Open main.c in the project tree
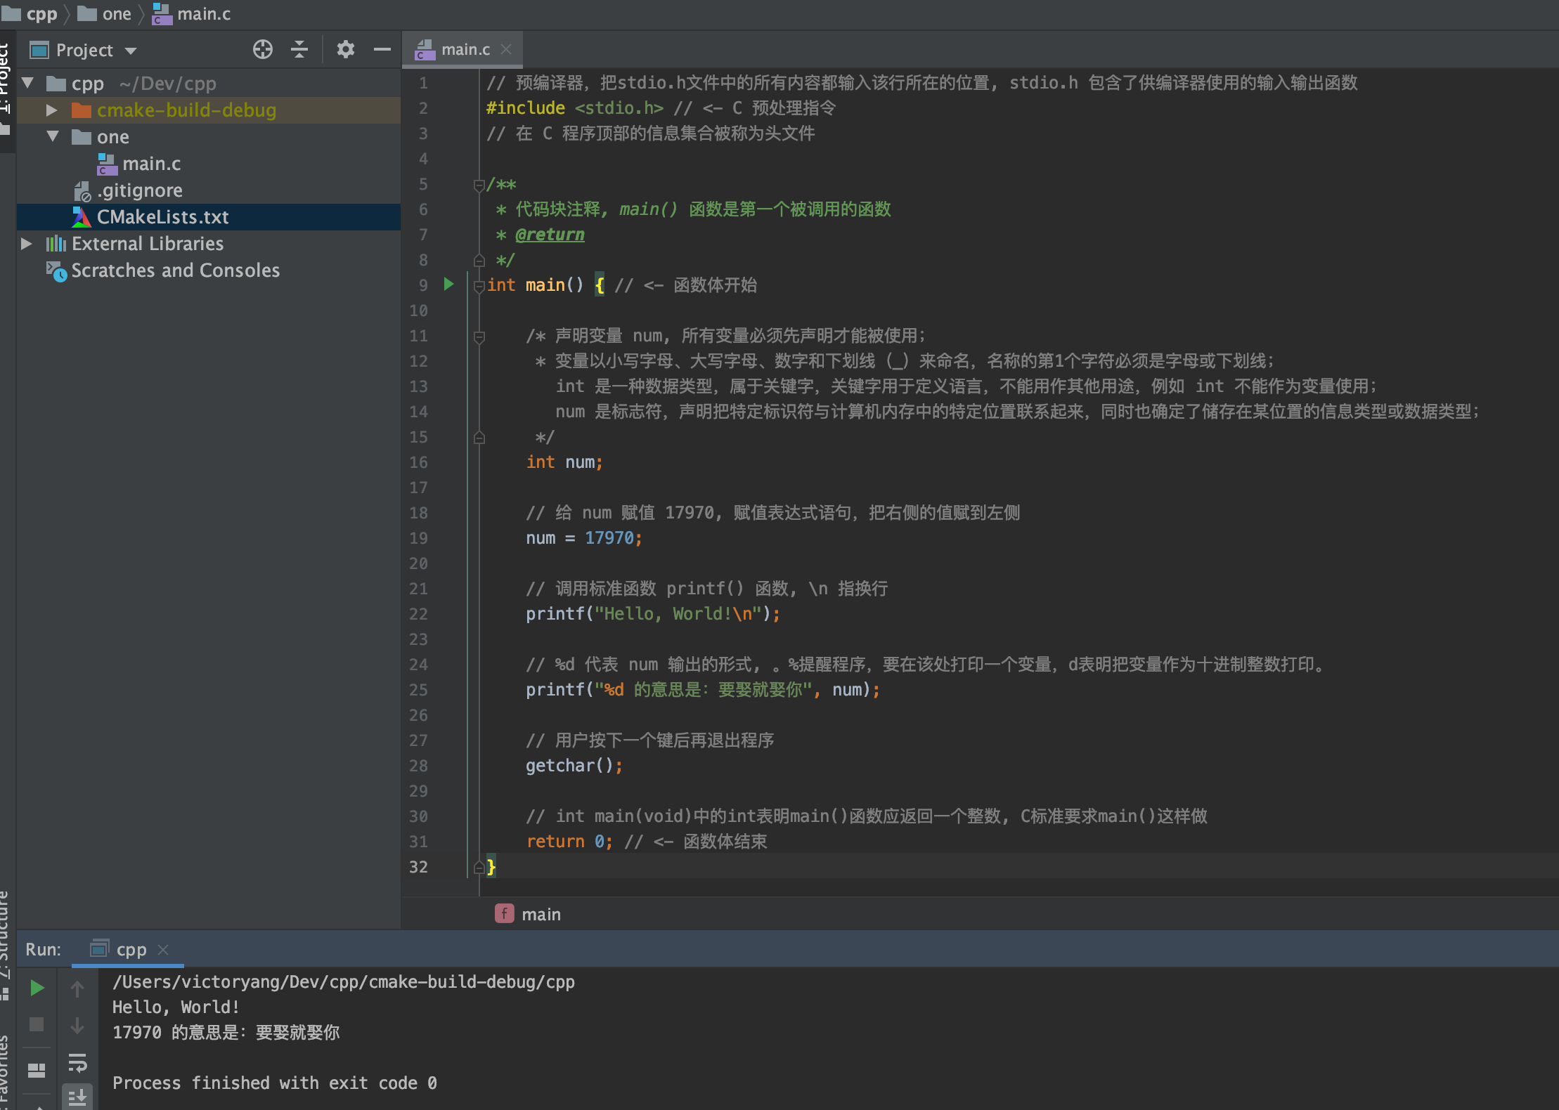The width and height of the screenshot is (1559, 1110). [x=151, y=164]
